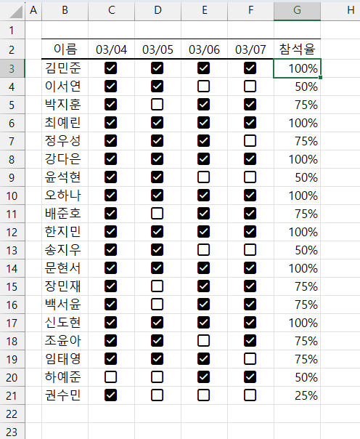Click the fill handle of cell G3

pos(320,77)
